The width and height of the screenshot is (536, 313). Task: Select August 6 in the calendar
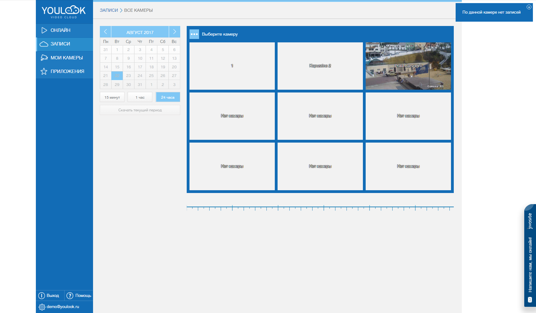(x=174, y=50)
